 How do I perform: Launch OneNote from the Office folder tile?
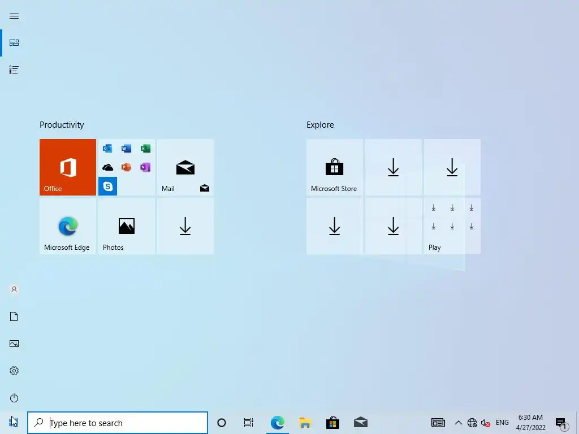pos(145,167)
